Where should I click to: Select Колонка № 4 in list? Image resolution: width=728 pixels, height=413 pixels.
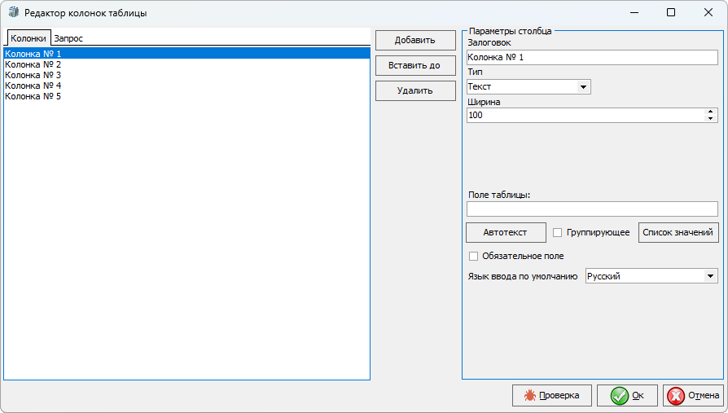point(186,86)
